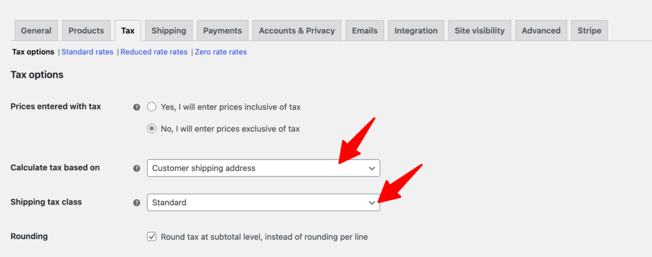Open the Site visibility tab

click(x=479, y=30)
